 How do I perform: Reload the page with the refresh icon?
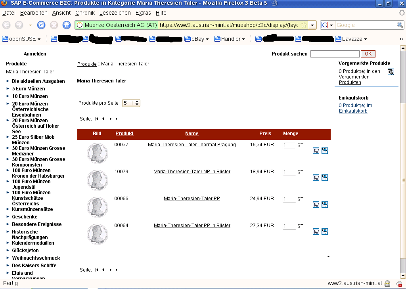coord(41,25)
